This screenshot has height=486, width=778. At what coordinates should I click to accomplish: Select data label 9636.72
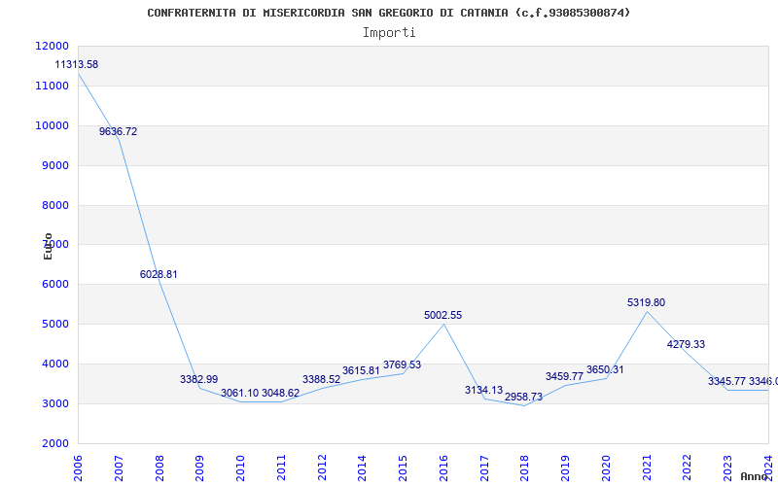[x=118, y=132]
